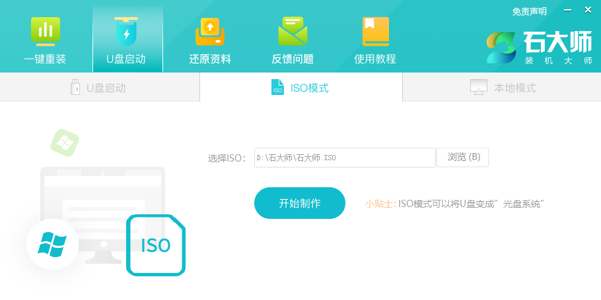Open the 免责声明 link

coord(529,11)
